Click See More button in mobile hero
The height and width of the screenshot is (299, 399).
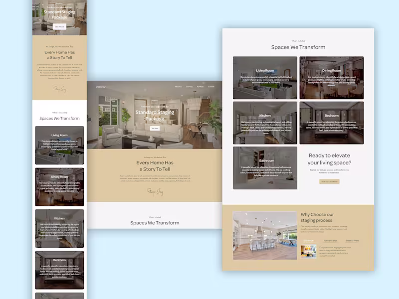click(59, 26)
